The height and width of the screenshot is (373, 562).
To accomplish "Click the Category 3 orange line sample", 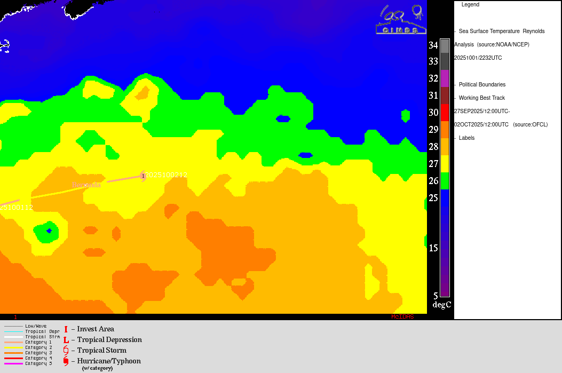I will click(13, 353).
